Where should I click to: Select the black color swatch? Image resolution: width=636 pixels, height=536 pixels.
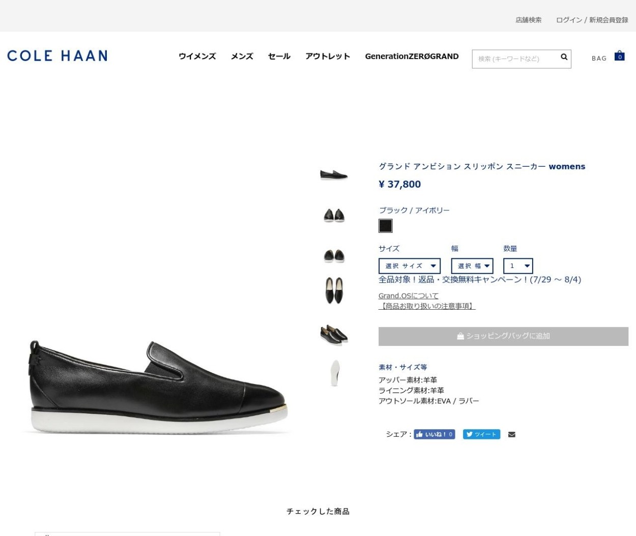click(x=385, y=225)
